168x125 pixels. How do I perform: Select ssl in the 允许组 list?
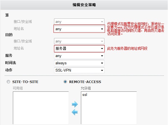[85, 95]
